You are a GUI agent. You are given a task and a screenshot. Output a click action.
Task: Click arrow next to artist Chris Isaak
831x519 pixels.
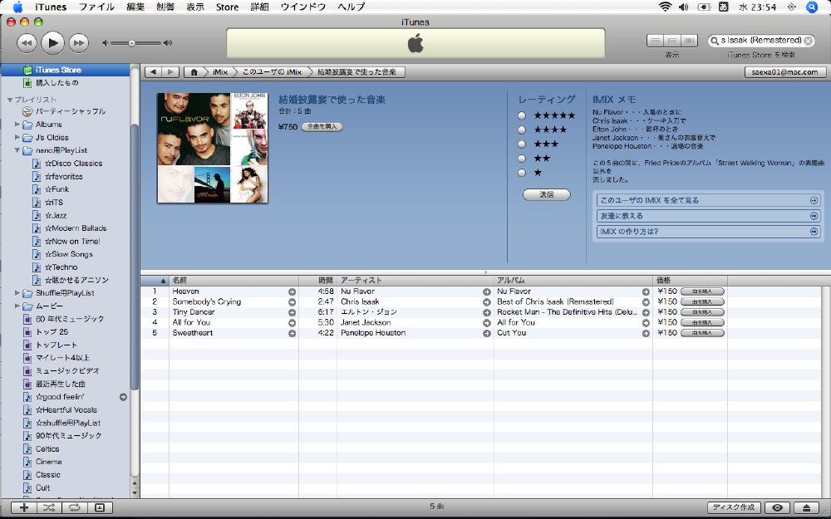click(x=486, y=302)
